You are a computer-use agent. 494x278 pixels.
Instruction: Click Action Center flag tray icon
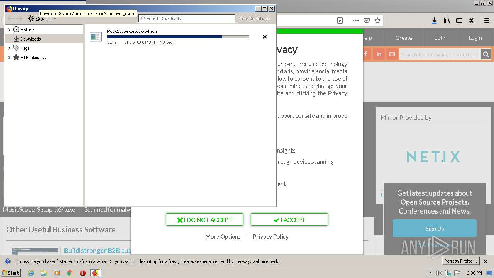pos(457,273)
